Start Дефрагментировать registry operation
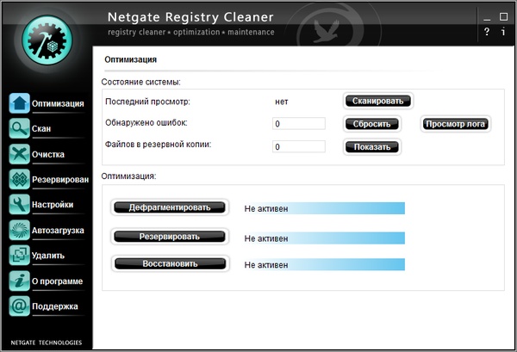 [x=170, y=207]
